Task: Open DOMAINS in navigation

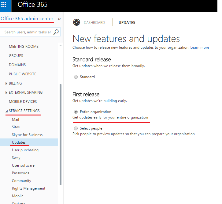Action: click(x=17, y=65)
